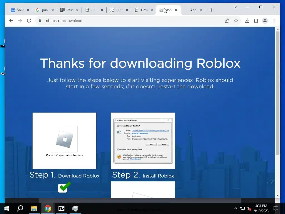Open the Windows notification center
The height and width of the screenshot is (214, 285).
[x=276, y=208]
